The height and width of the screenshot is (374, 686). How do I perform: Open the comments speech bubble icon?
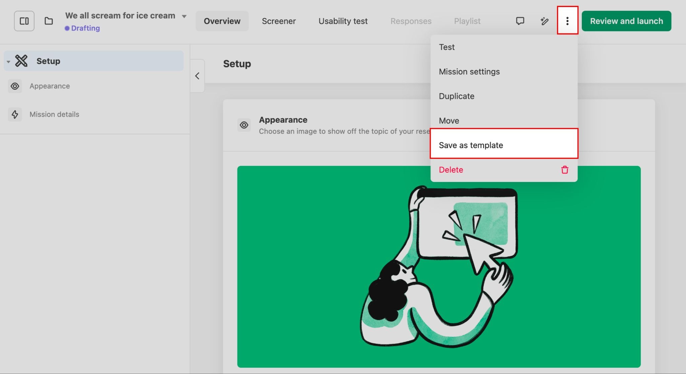520,21
